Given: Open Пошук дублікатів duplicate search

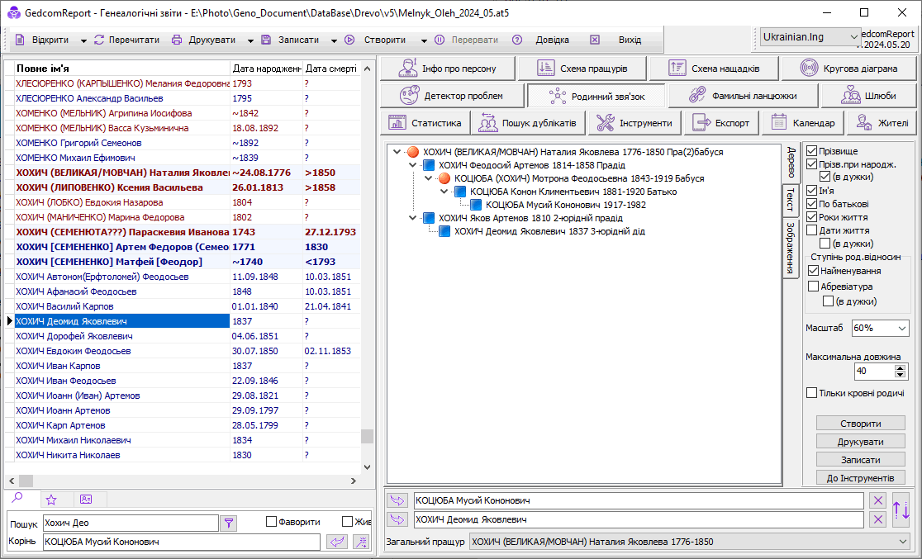Looking at the screenshot, I should click(529, 123).
